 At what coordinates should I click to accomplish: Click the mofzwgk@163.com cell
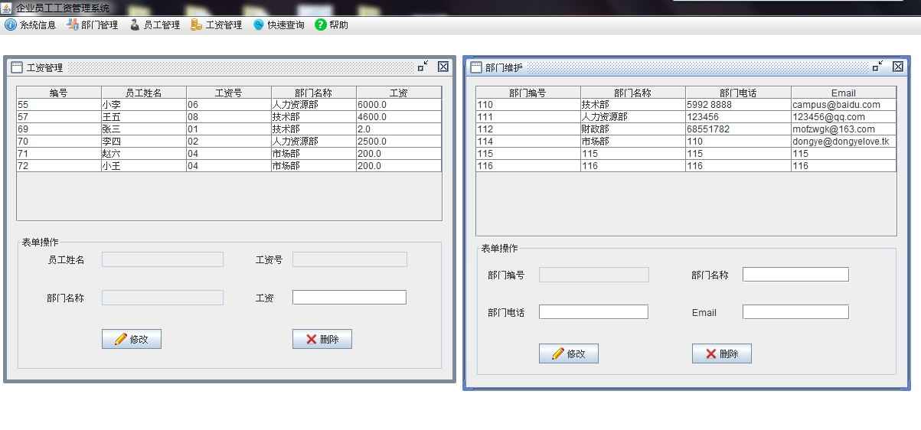pos(844,129)
